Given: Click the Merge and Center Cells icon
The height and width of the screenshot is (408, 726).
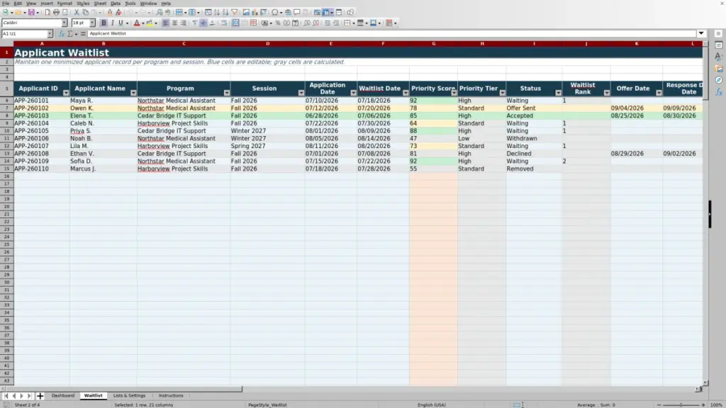Looking at the screenshot, I should pos(235,23).
